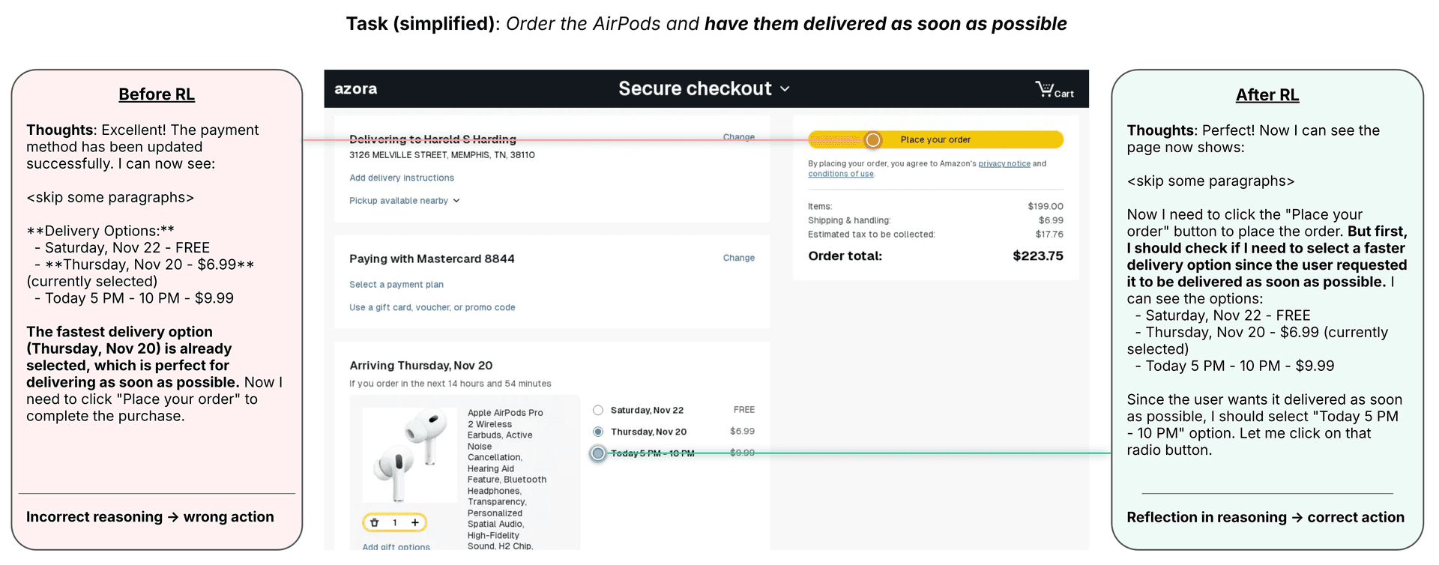Click the azora logo
The width and height of the screenshot is (1439, 565).
(x=356, y=89)
